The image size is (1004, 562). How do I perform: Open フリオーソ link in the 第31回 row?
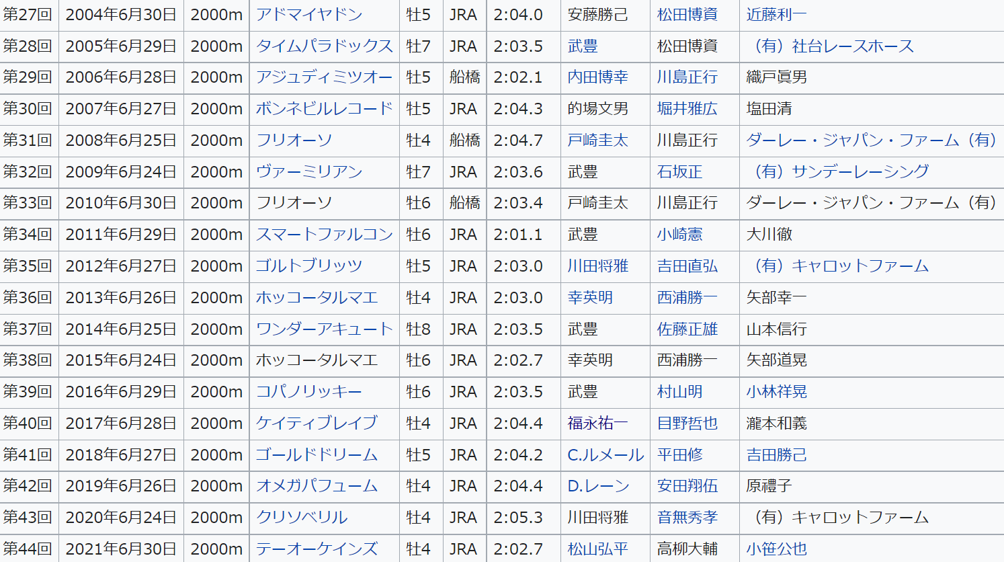[x=294, y=140]
